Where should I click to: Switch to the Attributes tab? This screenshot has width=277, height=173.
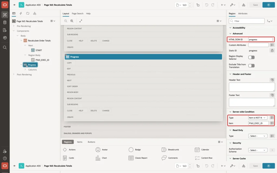(243, 14)
